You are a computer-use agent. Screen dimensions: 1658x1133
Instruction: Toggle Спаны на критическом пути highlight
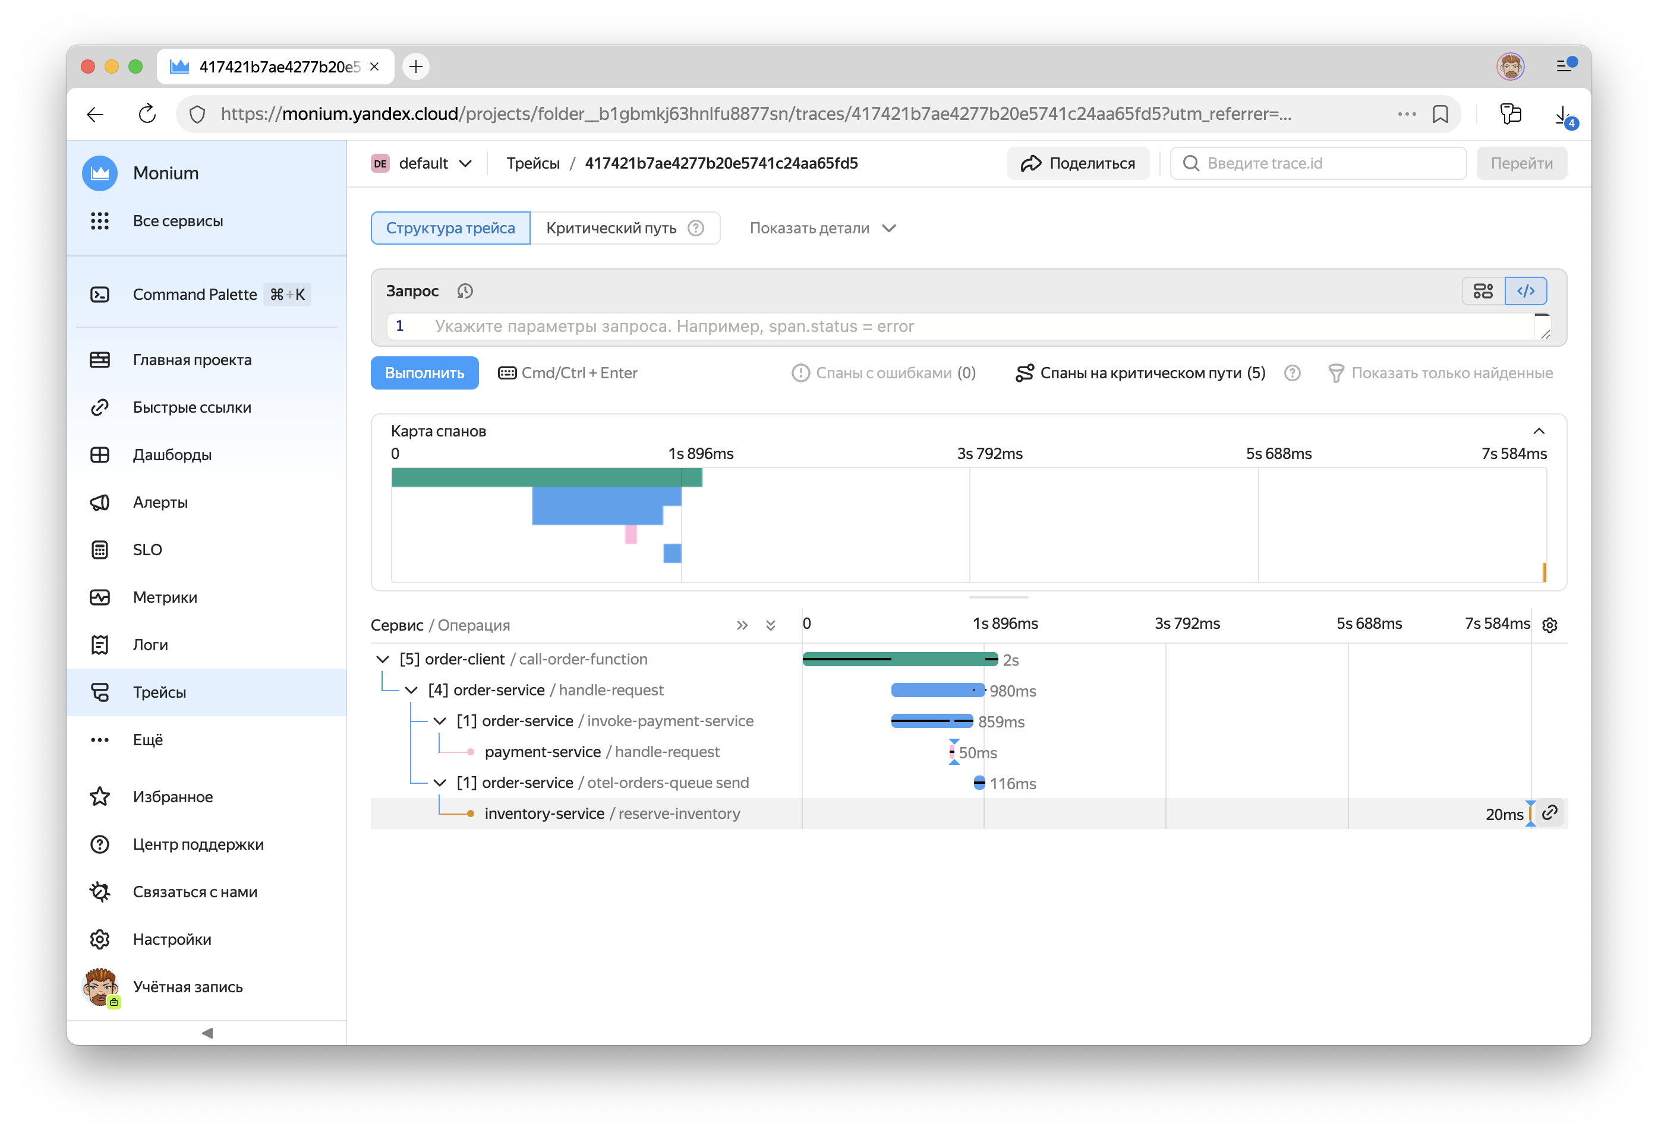(x=1140, y=373)
